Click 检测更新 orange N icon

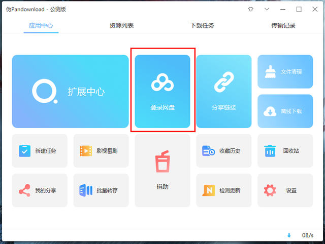click(209, 190)
